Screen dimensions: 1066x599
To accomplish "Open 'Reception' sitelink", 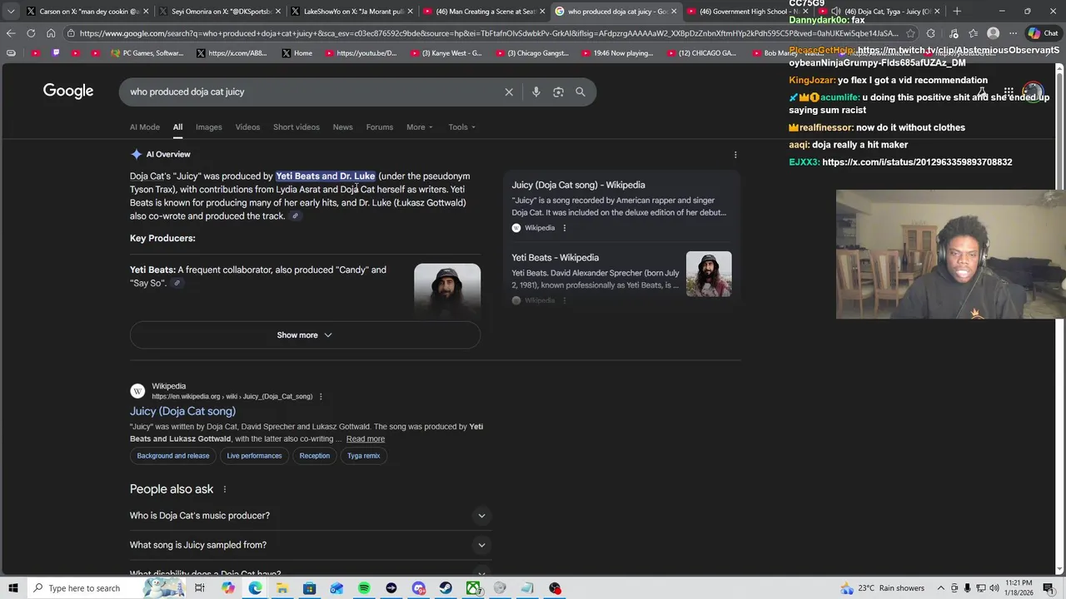I will [x=315, y=456].
